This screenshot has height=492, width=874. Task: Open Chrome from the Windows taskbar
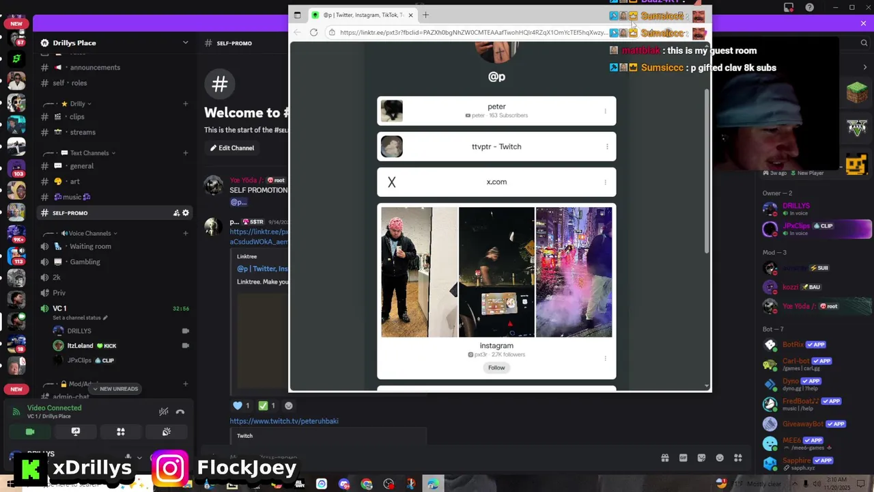point(367,484)
